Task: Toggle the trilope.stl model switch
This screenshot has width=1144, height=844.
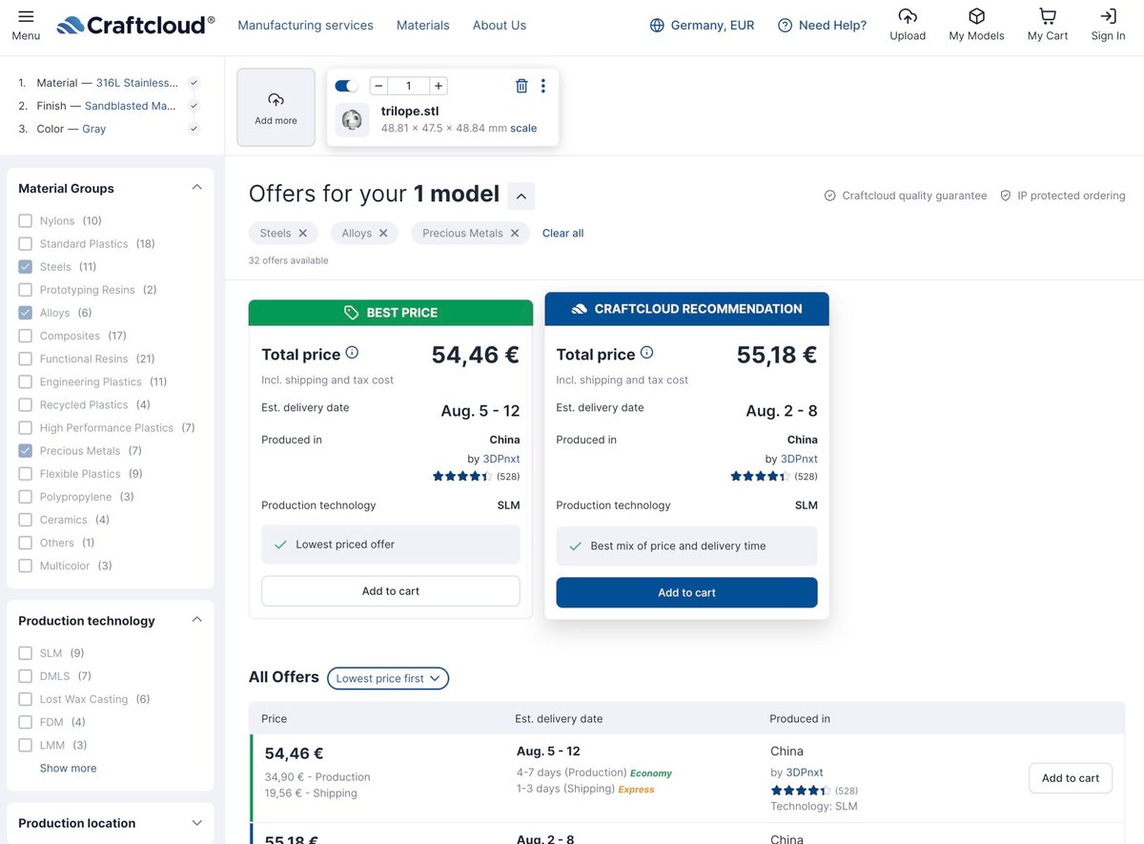Action: (x=347, y=86)
